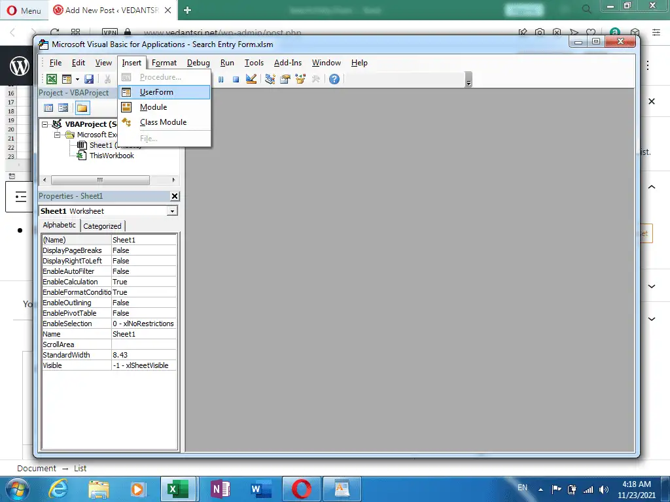The height and width of the screenshot is (502, 670).
Task: Open the Run menu
Action: pyautogui.click(x=227, y=63)
